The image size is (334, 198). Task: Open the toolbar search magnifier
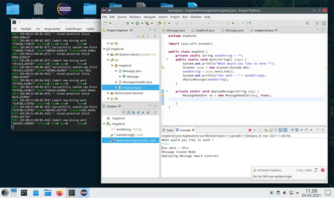pyautogui.click(x=307, y=23)
